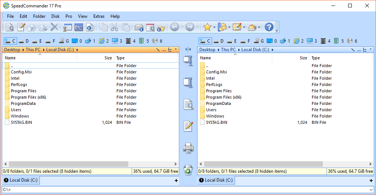The image size is (376, 195).
Task: Expand the arrow after This PC in left path
Action: 44,50
